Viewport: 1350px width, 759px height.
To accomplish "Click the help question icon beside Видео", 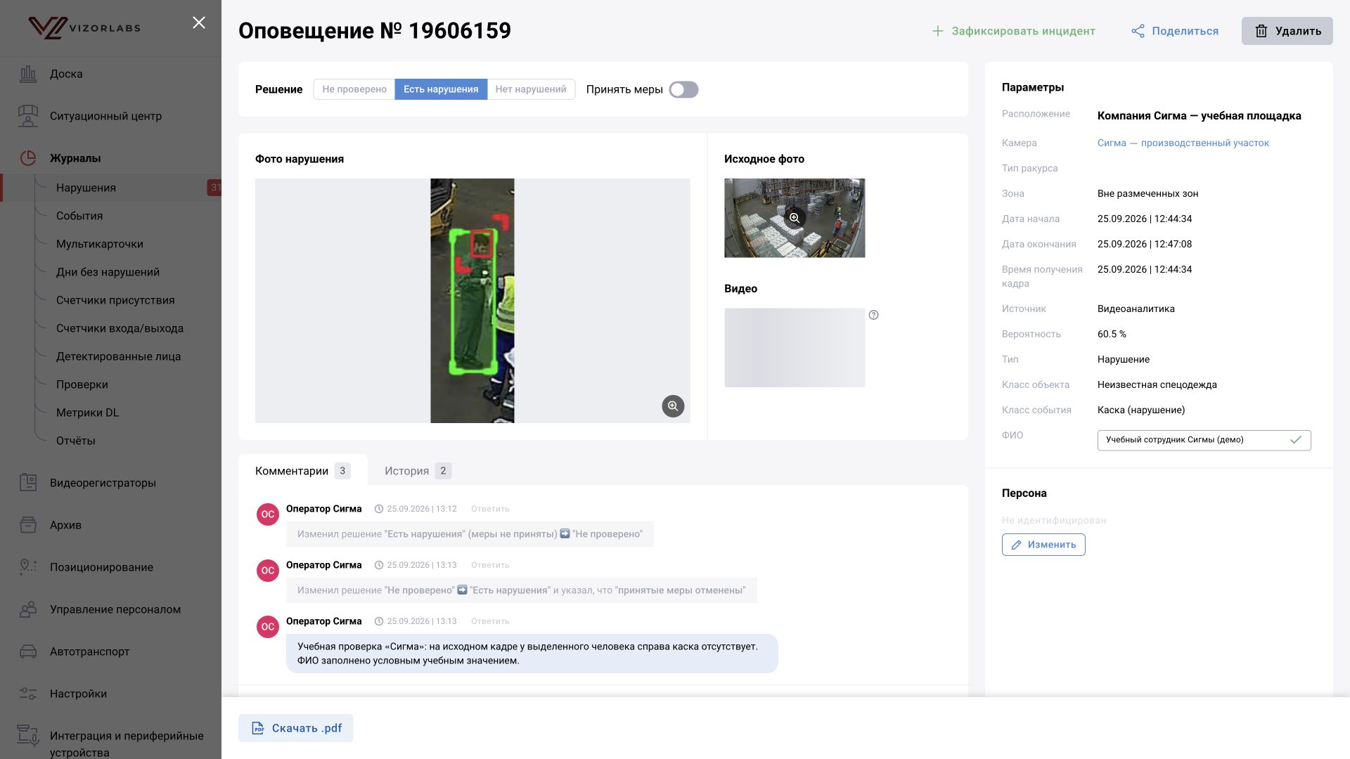I will point(873,315).
